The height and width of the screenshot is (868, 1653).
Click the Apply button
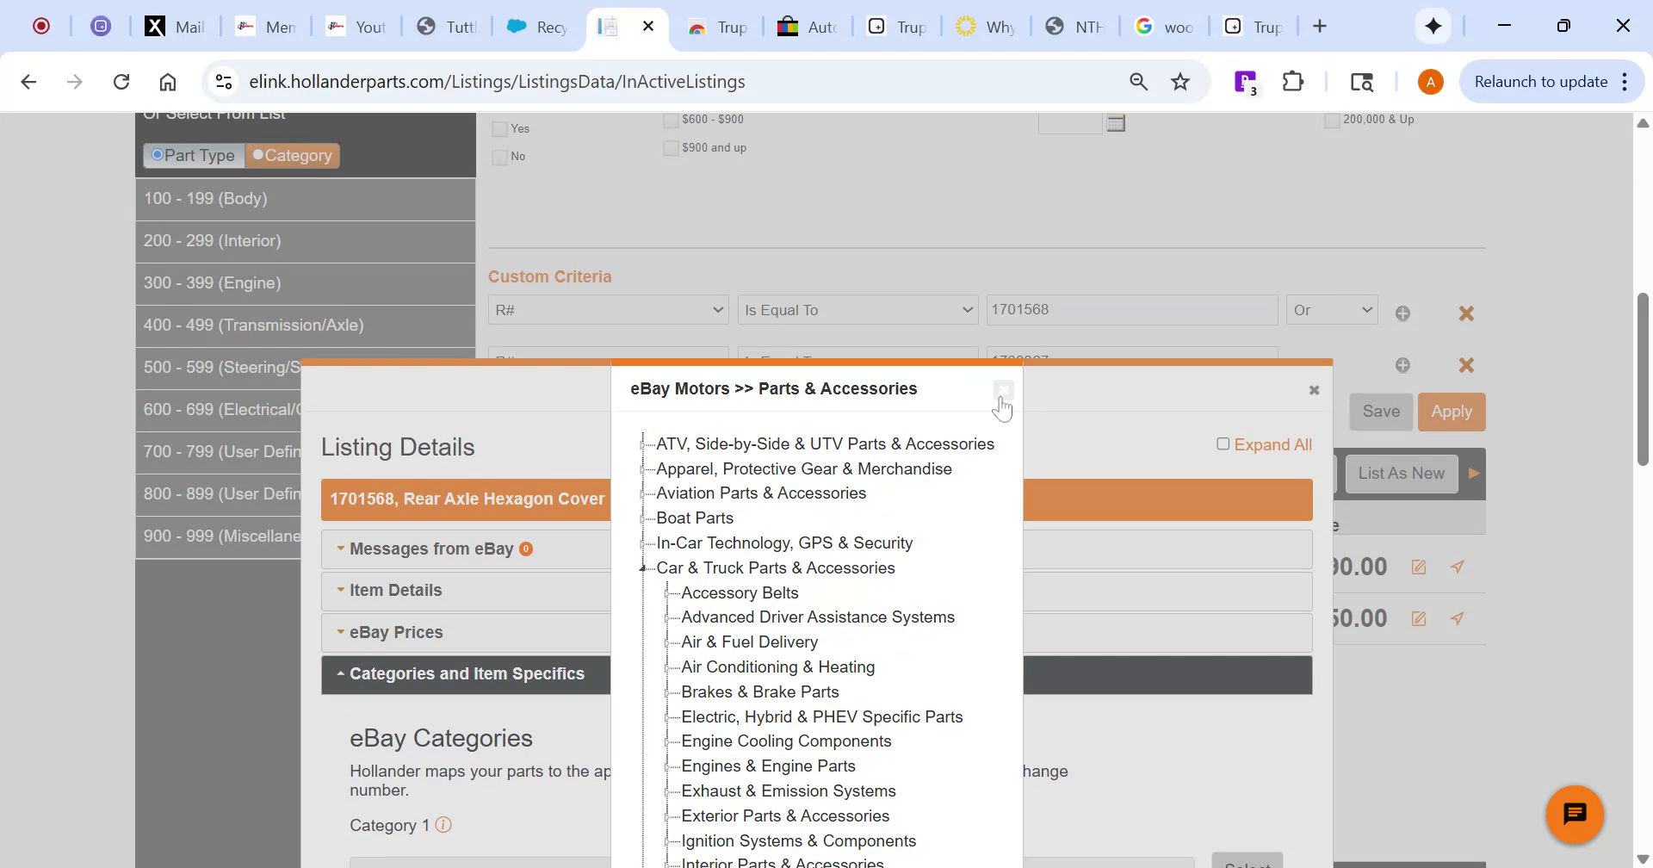tap(1451, 412)
